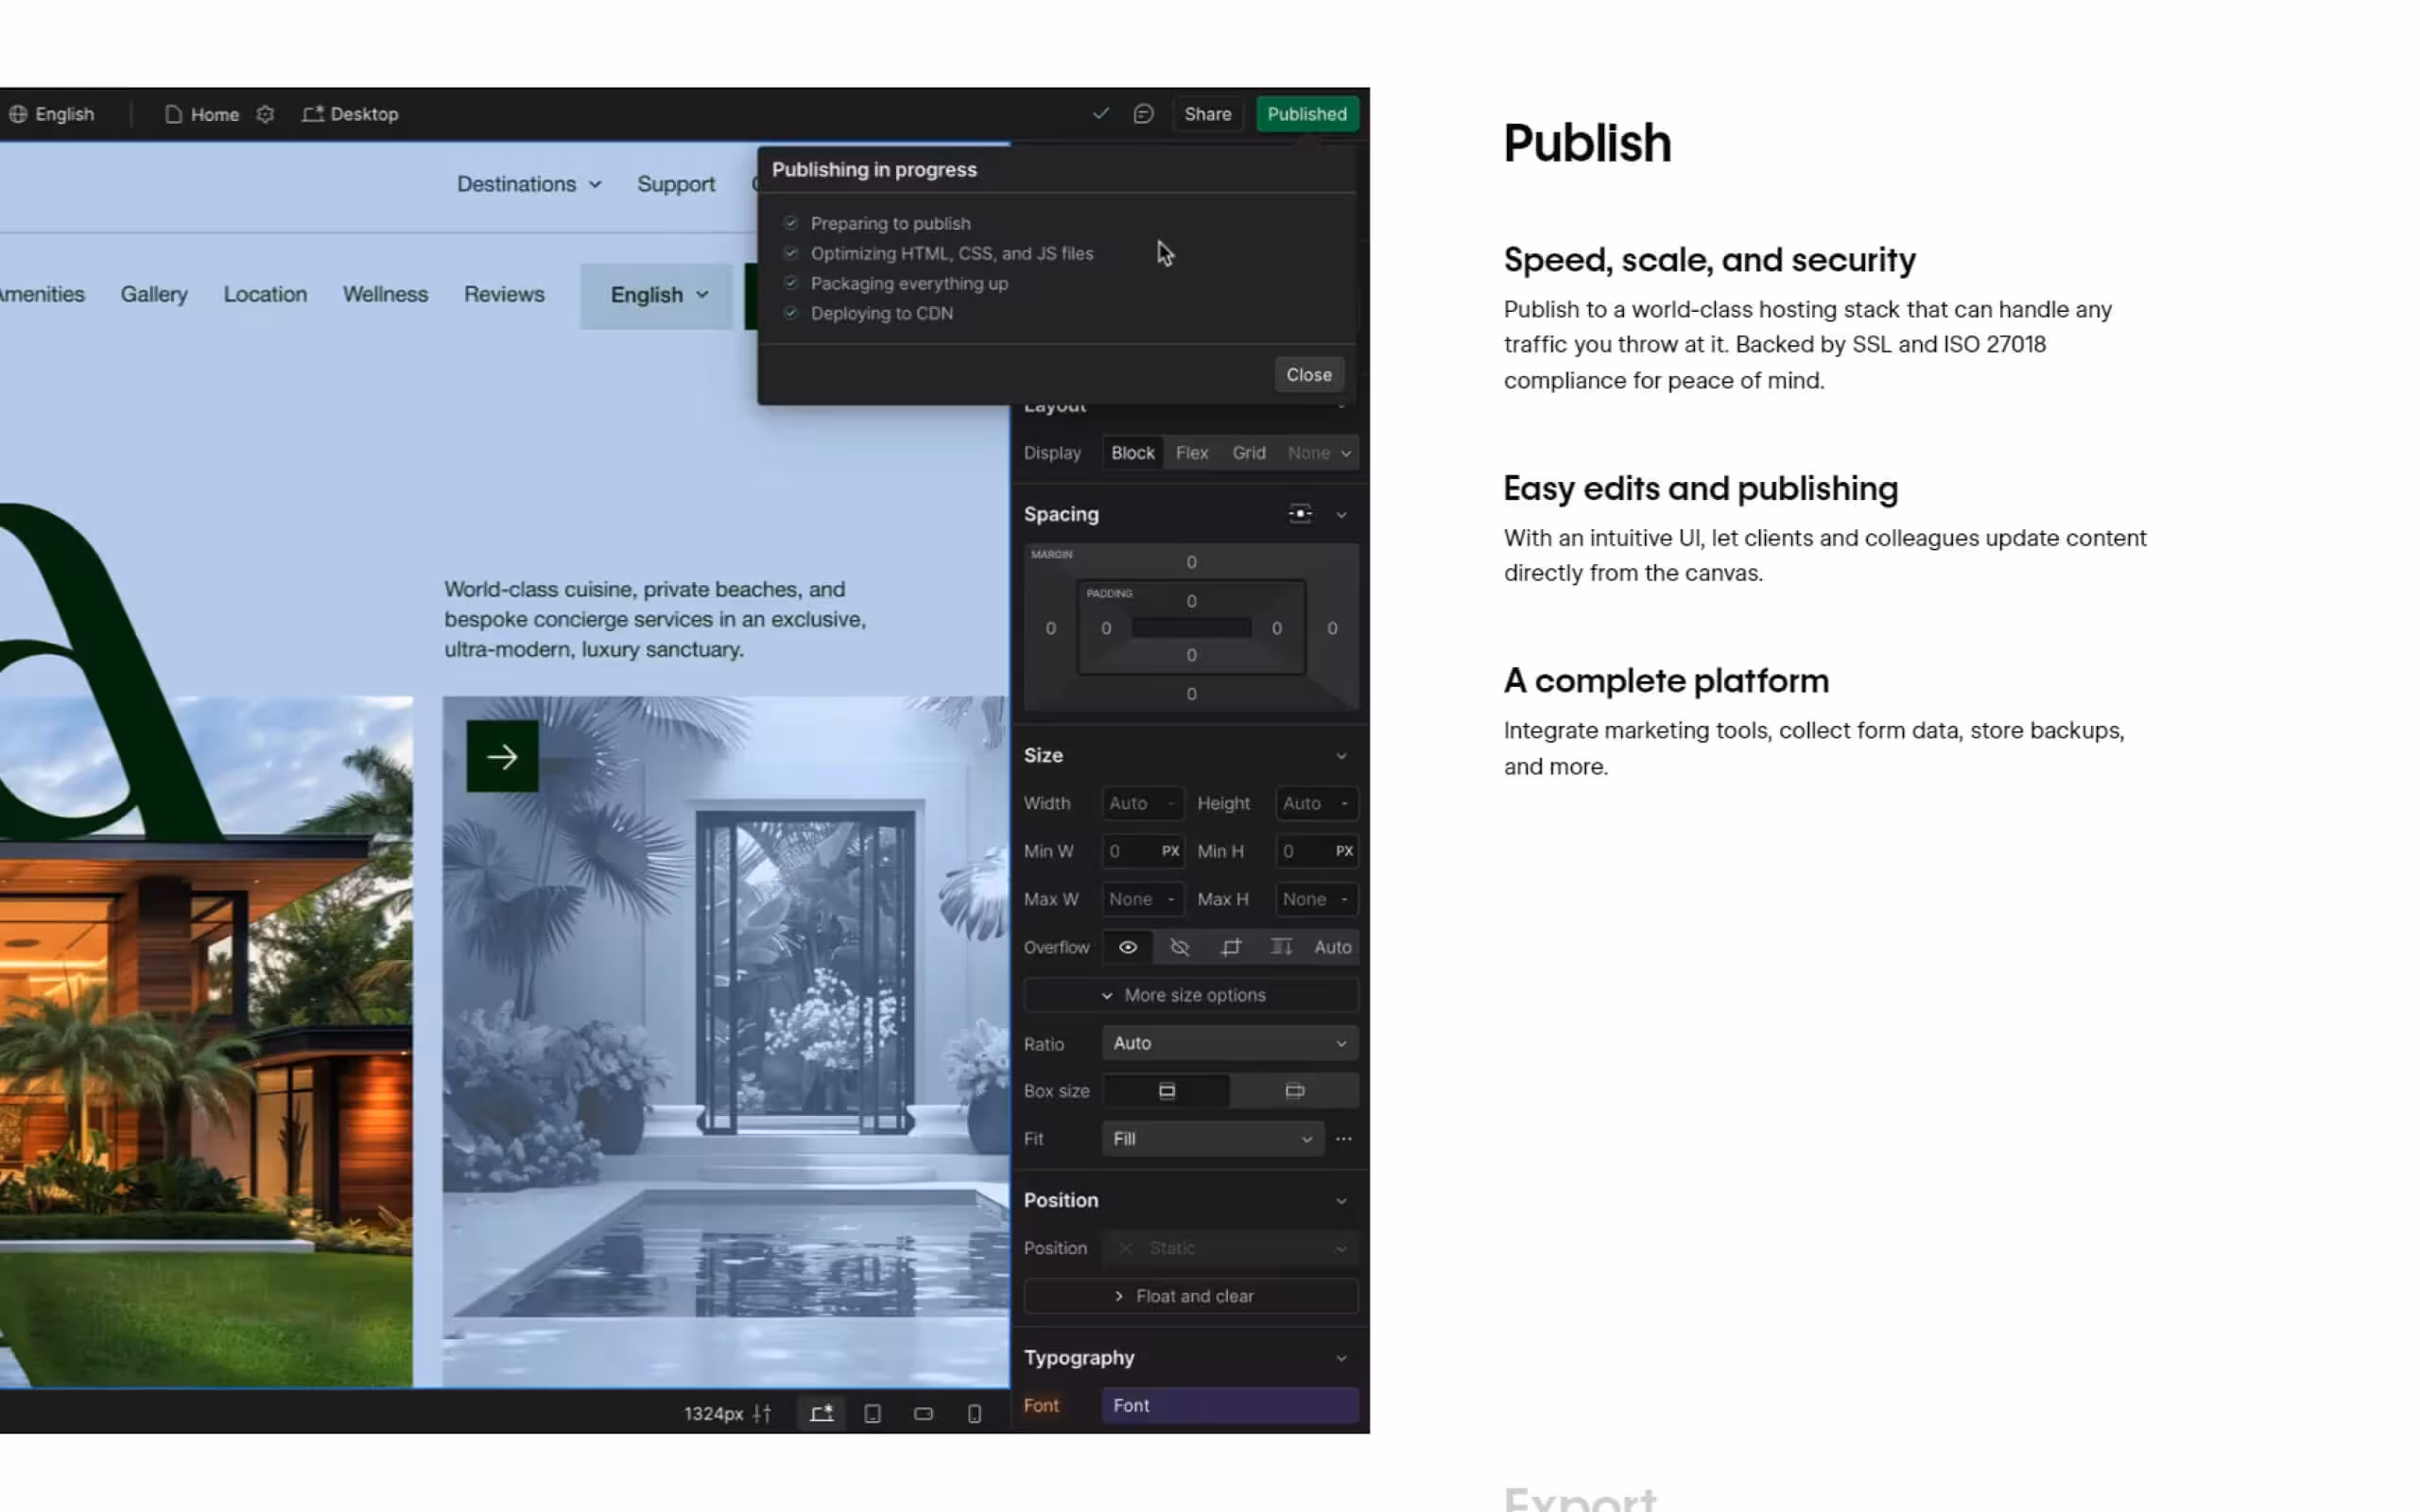Open the Destinations nav menu
This screenshot has height=1512, width=2420.
point(528,184)
